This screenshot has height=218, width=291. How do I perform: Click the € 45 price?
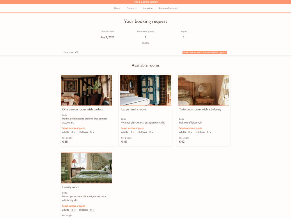tap(124, 142)
